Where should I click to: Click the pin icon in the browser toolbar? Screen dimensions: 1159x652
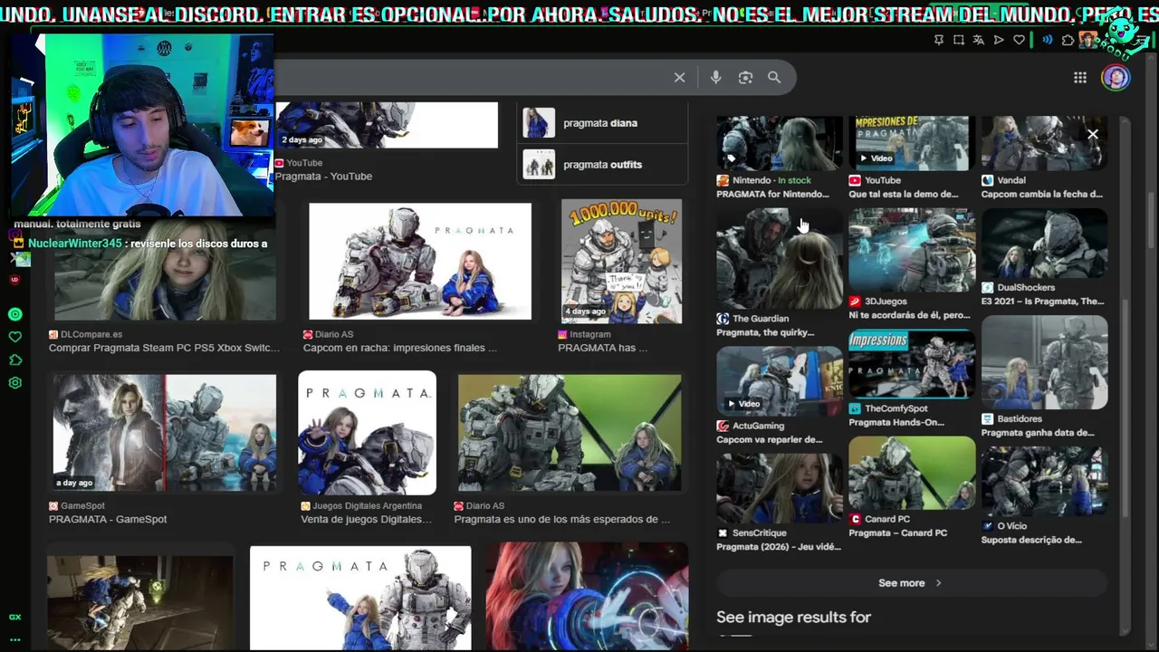click(x=939, y=40)
